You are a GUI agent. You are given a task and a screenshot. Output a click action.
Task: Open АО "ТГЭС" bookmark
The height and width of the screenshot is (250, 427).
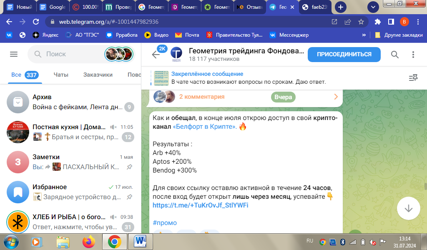[82, 35]
